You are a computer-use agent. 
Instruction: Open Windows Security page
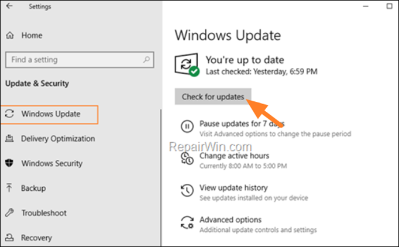[52, 163]
